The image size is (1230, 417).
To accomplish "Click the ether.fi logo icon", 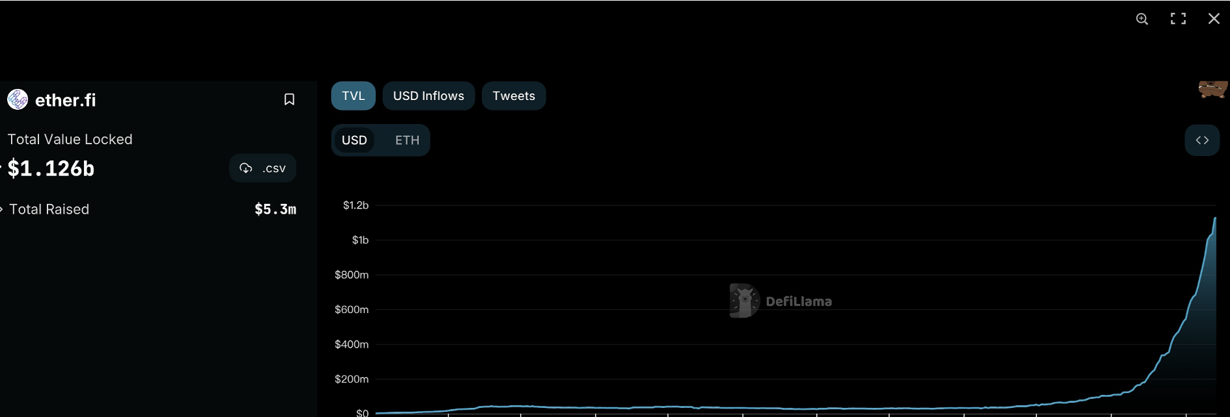I will [x=18, y=99].
